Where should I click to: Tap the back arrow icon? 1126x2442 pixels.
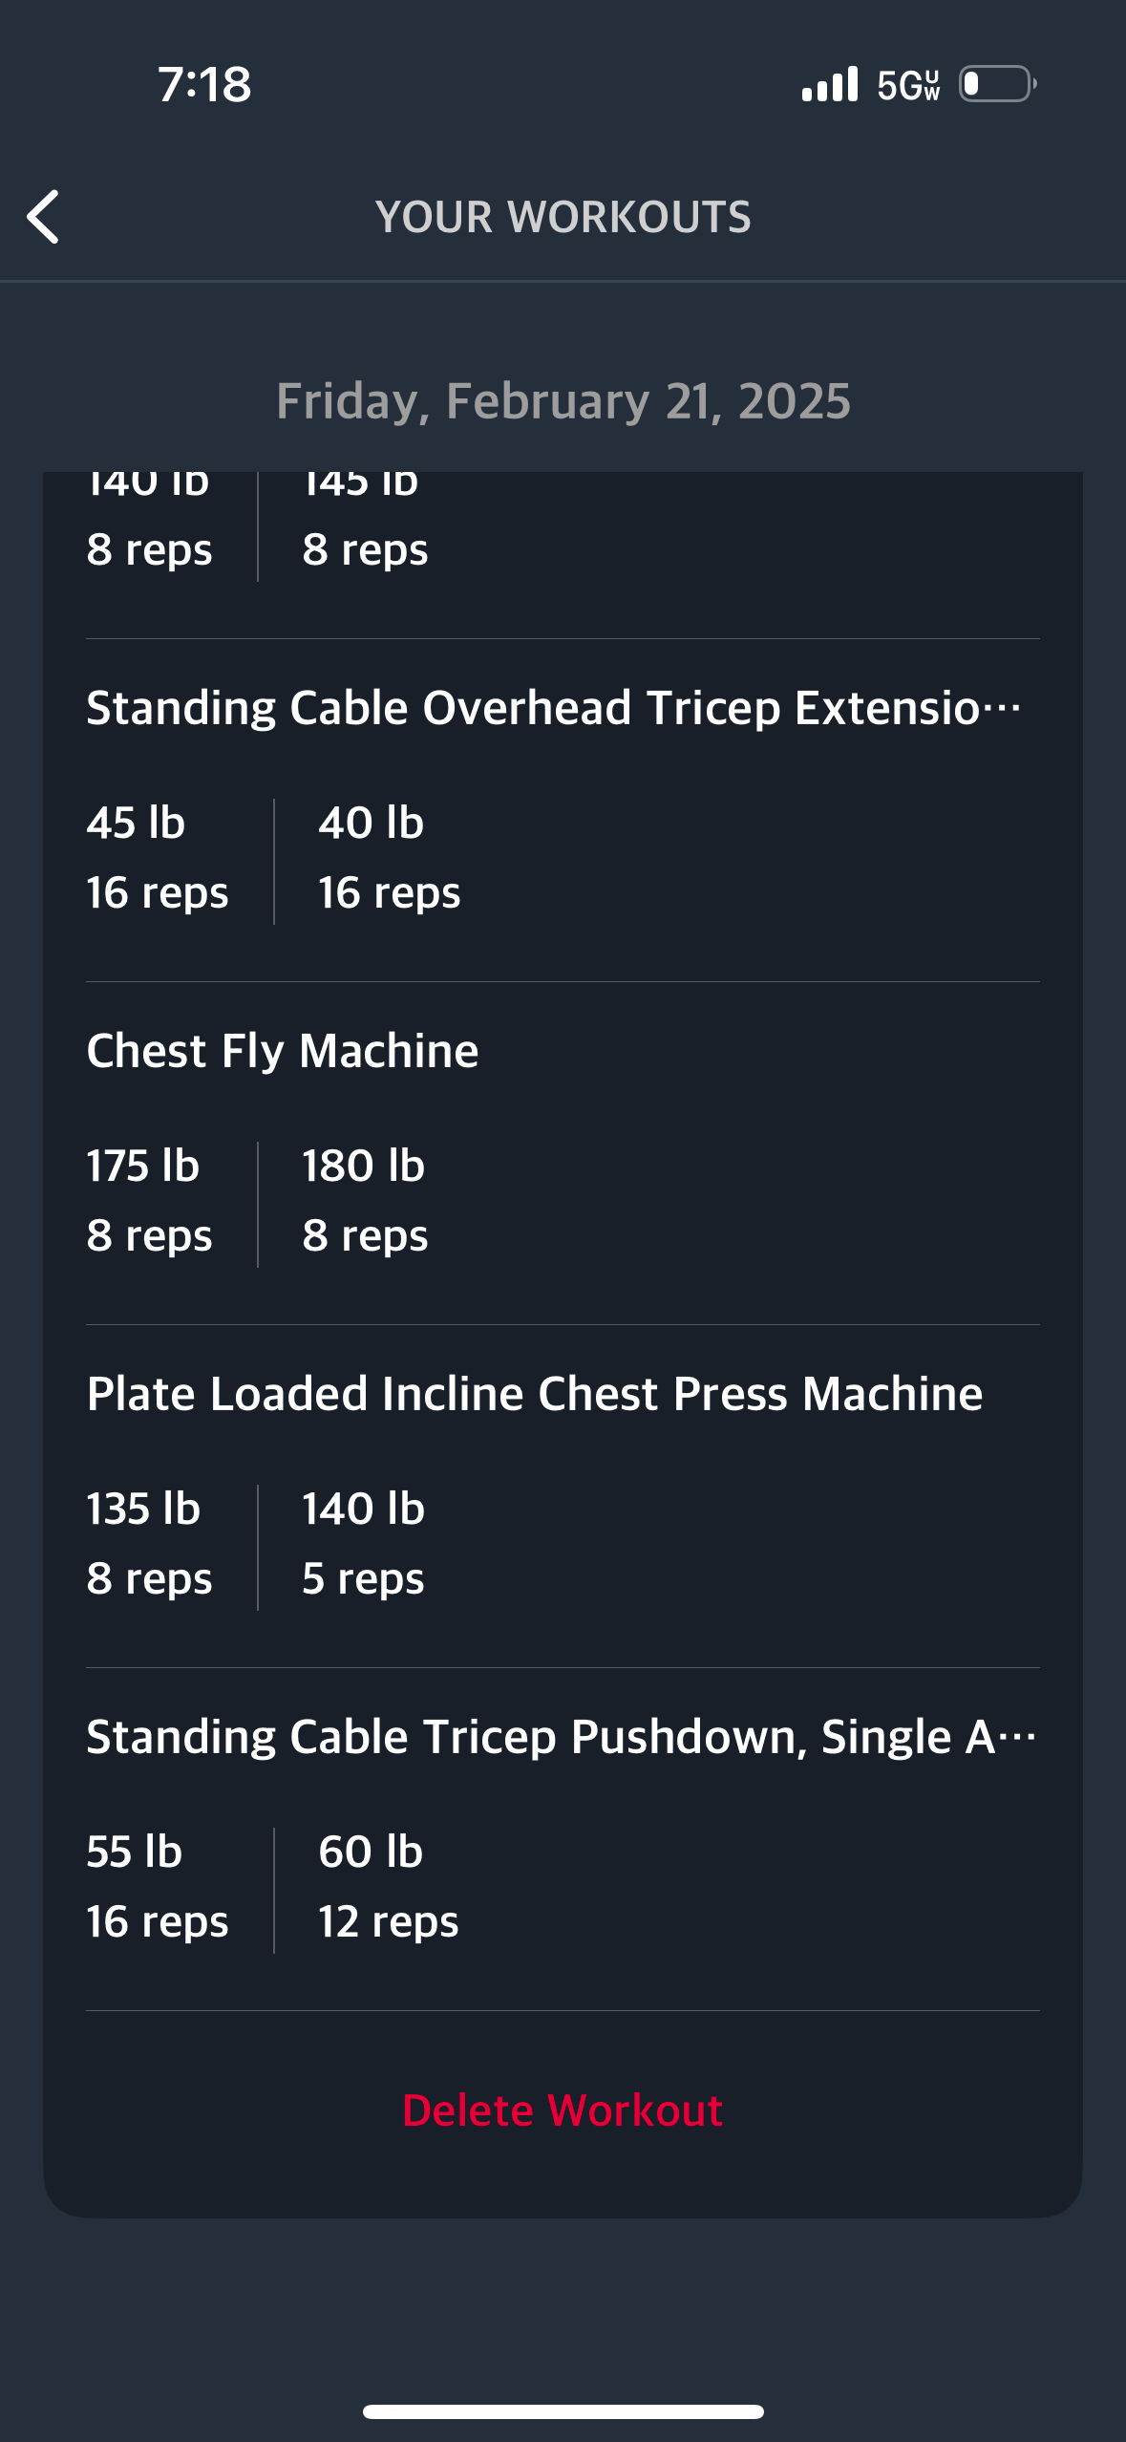coord(44,217)
